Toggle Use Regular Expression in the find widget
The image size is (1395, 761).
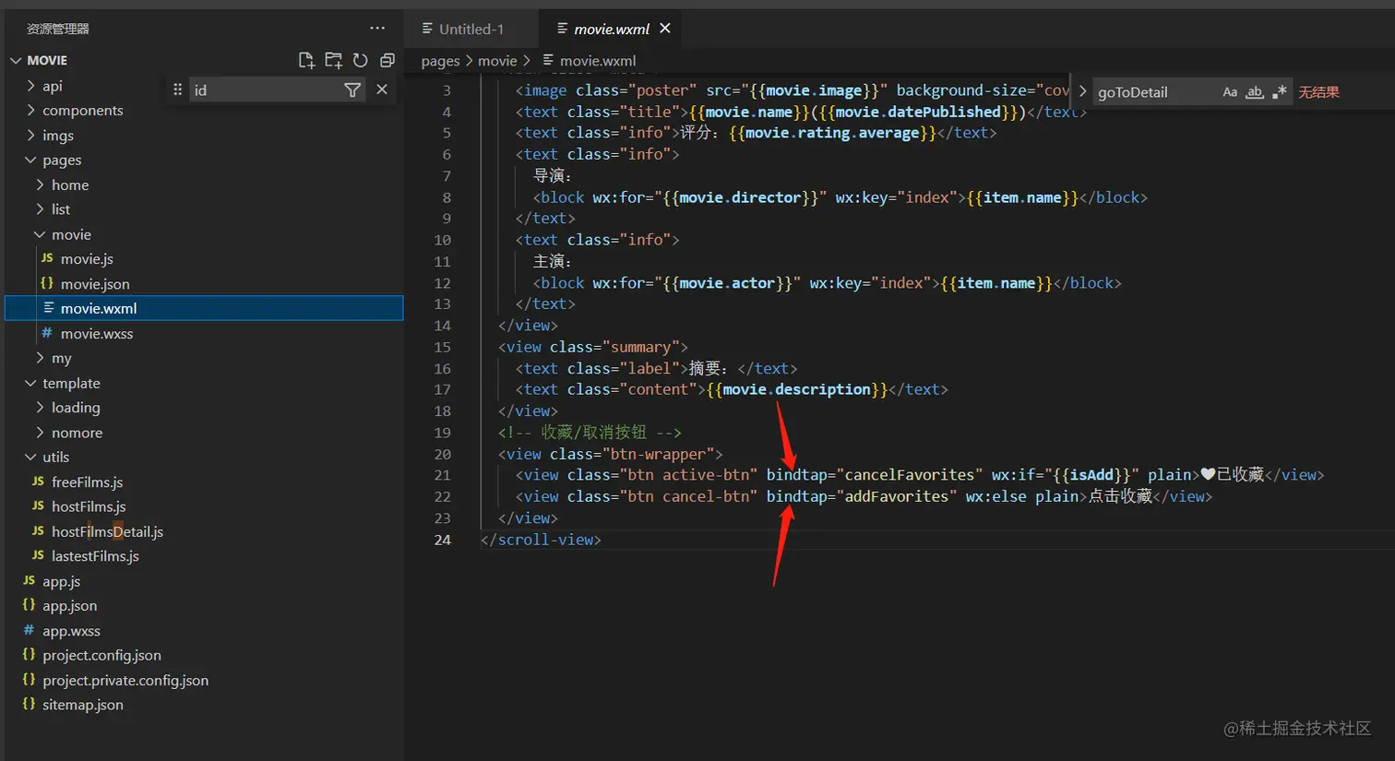(1279, 91)
